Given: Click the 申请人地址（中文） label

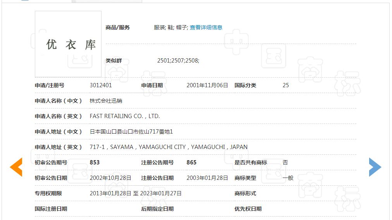Looking at the screenshot, I should point(58,132).
